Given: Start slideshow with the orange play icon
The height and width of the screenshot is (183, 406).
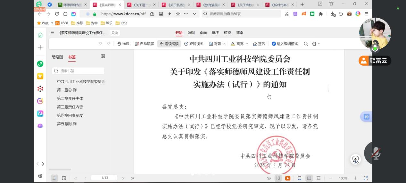Looking at the screenshot, I should pyautogui.click(x=288, y=178).
